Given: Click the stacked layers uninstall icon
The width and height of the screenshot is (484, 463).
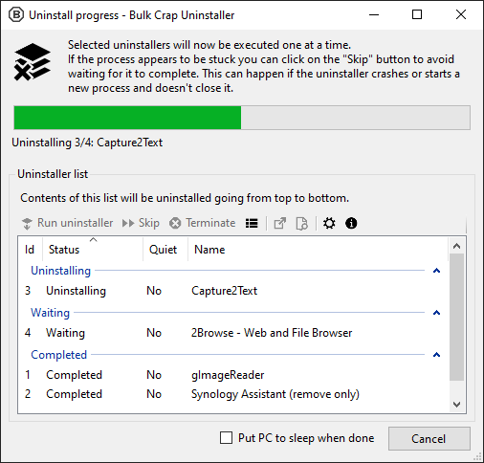Looking at the screenshot, I should 33,62.
